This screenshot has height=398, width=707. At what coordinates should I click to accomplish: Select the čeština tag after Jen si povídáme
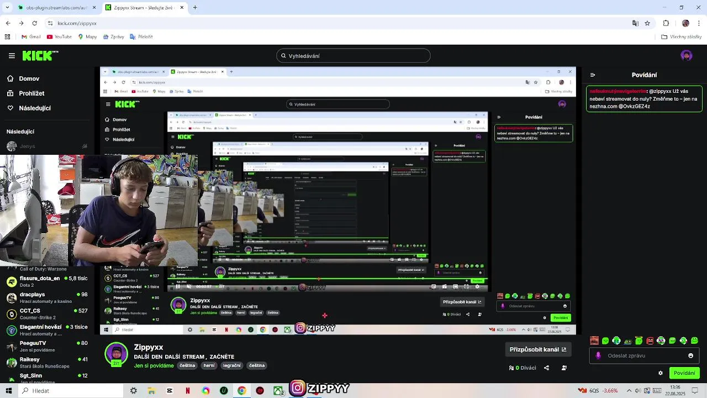[x=187, y=365]
